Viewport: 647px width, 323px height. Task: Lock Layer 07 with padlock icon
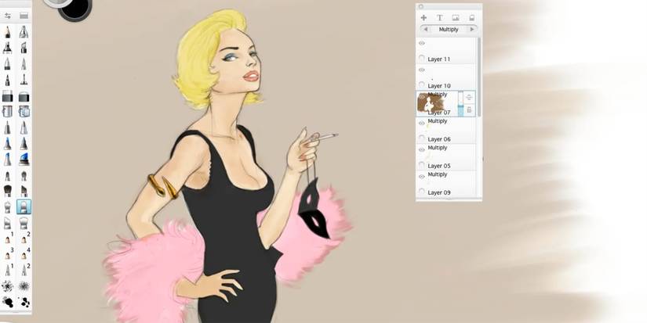click(469, 110)
